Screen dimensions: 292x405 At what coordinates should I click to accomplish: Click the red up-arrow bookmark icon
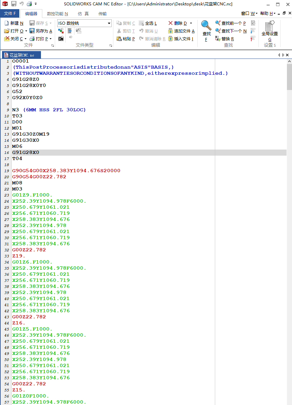point(253,39)
